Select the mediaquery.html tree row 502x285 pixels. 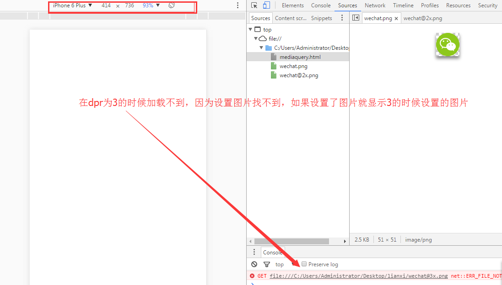[x=298, y=57]
